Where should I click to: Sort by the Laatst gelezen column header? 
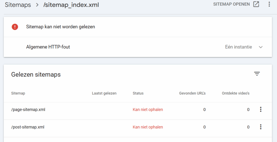tap(104, 93)
